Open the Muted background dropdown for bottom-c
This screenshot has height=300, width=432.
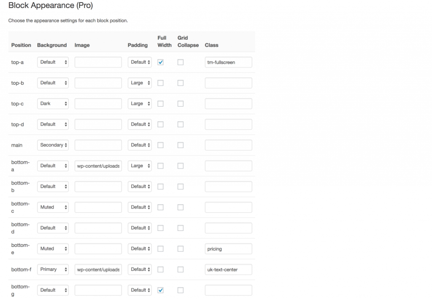pyautogui.click(x=53, y=207)
